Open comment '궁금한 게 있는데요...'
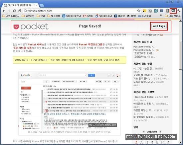Viewport: 183px width, 145px height. pyautogui.click(x=144, y=75)
